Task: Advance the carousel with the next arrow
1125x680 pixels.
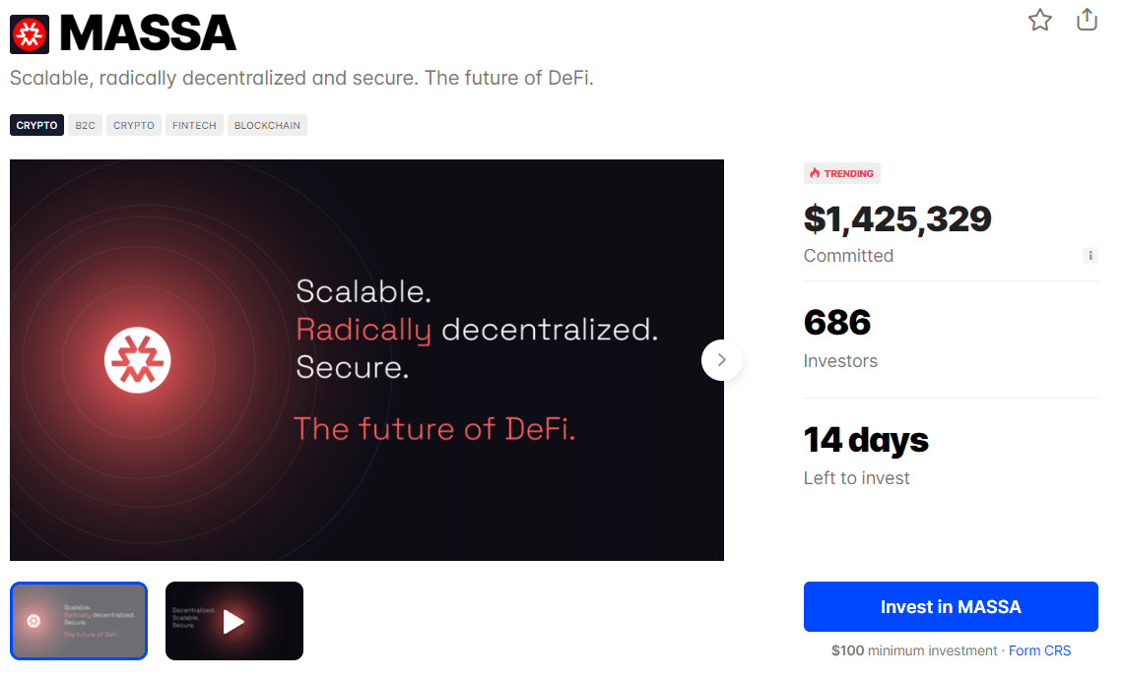Action: pyautogui.click(x=722, y=360)
